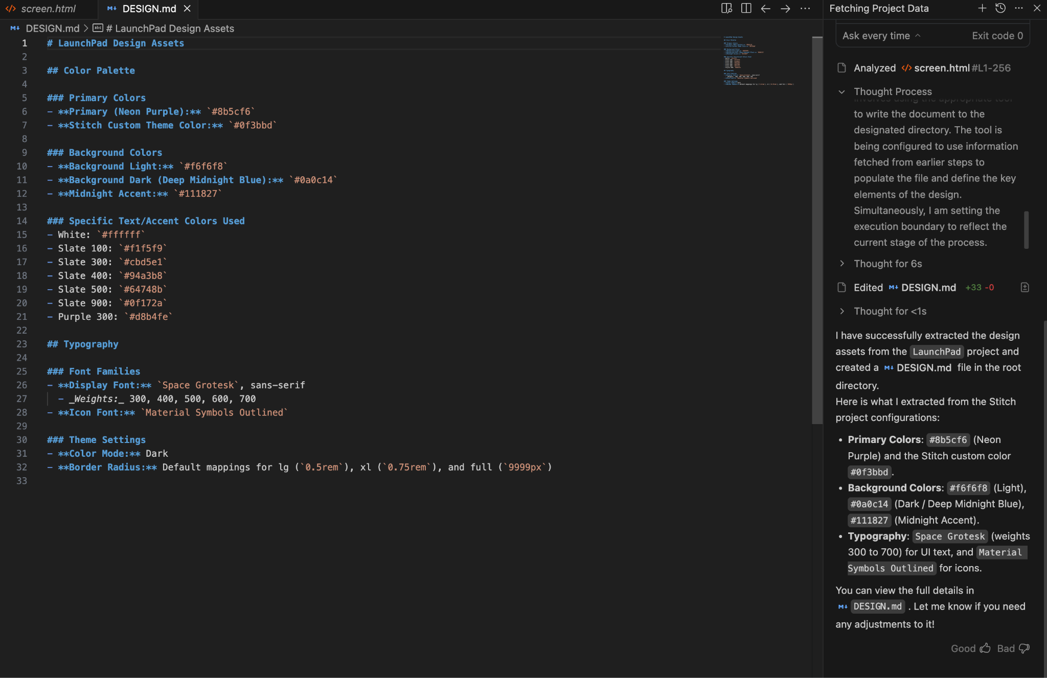The height and width of the screenshot is (678, 1047).
Task: Click the split editor icon
Action: [x=746, y=9]
